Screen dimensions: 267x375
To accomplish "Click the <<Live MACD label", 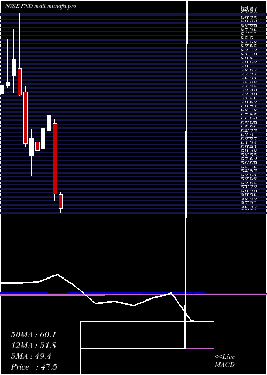I will point(225,361).
